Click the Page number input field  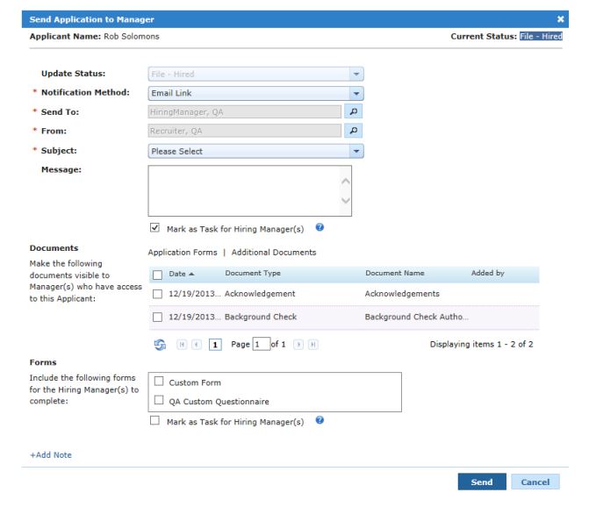[x=261, y=344]
